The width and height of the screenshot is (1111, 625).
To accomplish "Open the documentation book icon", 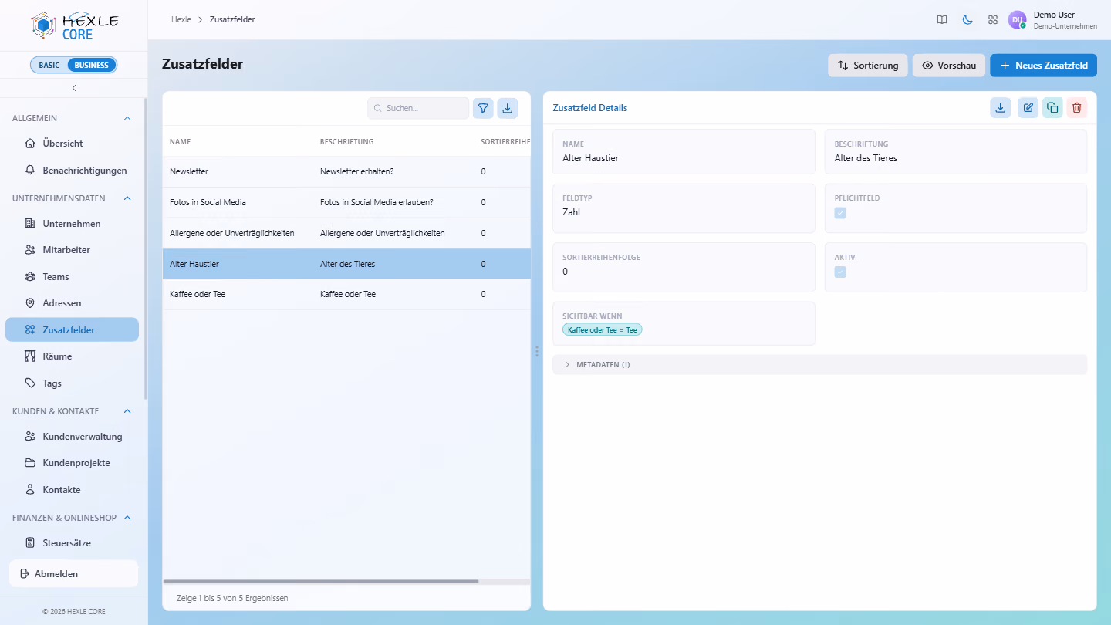I will tap(942, 20).
